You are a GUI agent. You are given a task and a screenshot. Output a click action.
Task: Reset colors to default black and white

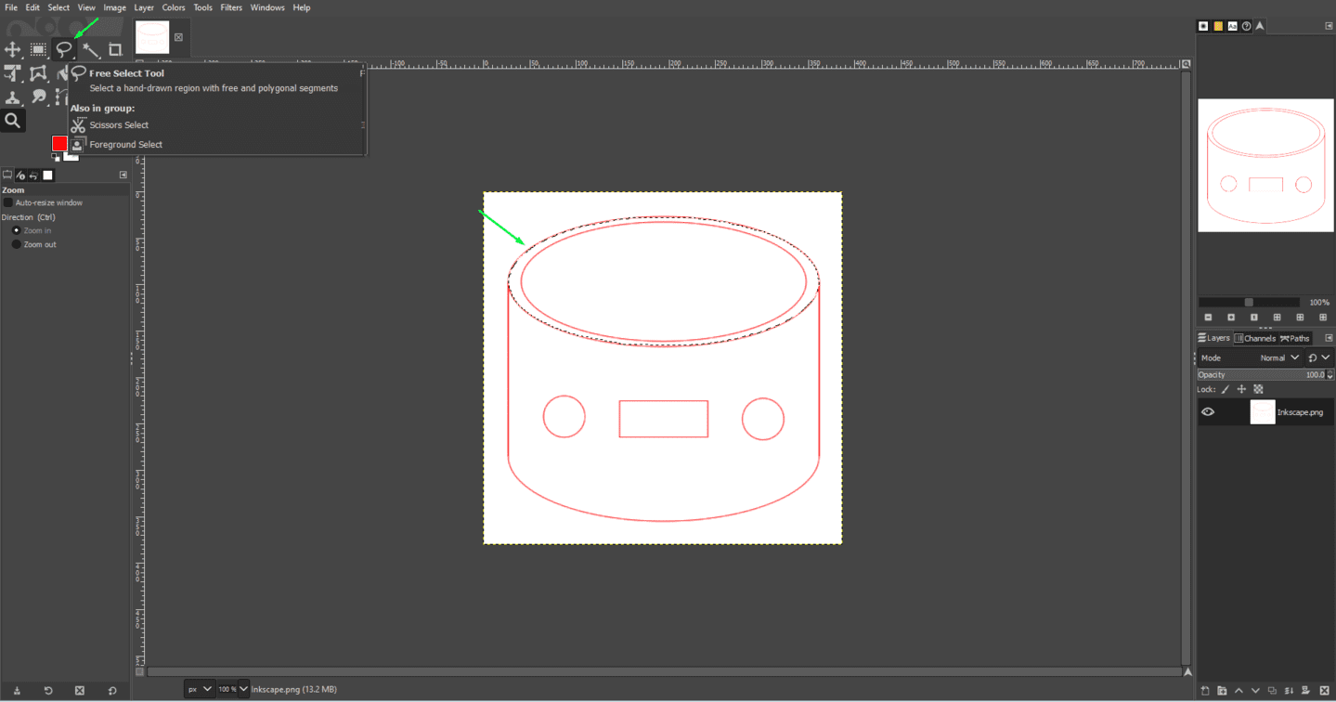[x=56, y=157]
